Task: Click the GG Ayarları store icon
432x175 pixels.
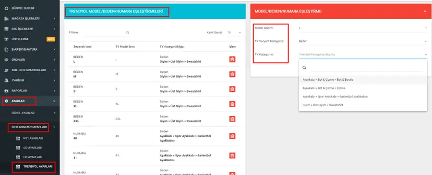Action: [18, 148]
